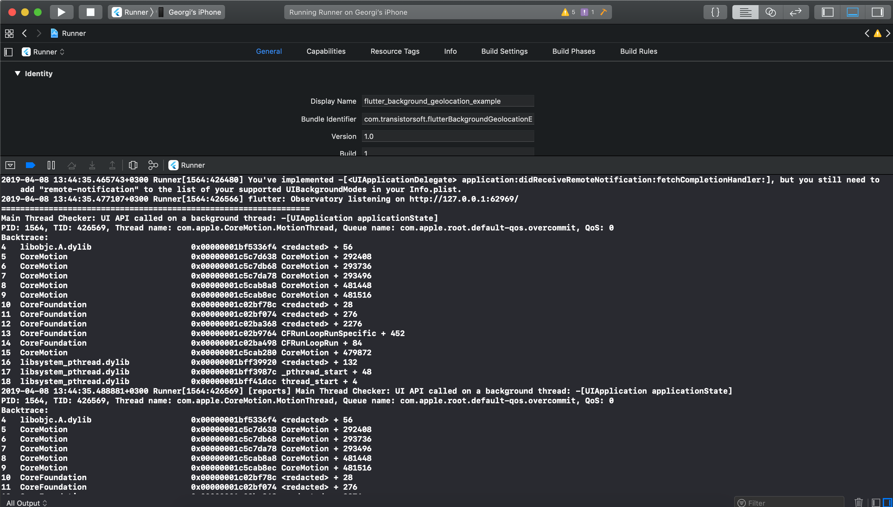Open the Build Settings tab
Viewport: 893px width, 507px height.
pyautogui.click(x=504, y=51)
